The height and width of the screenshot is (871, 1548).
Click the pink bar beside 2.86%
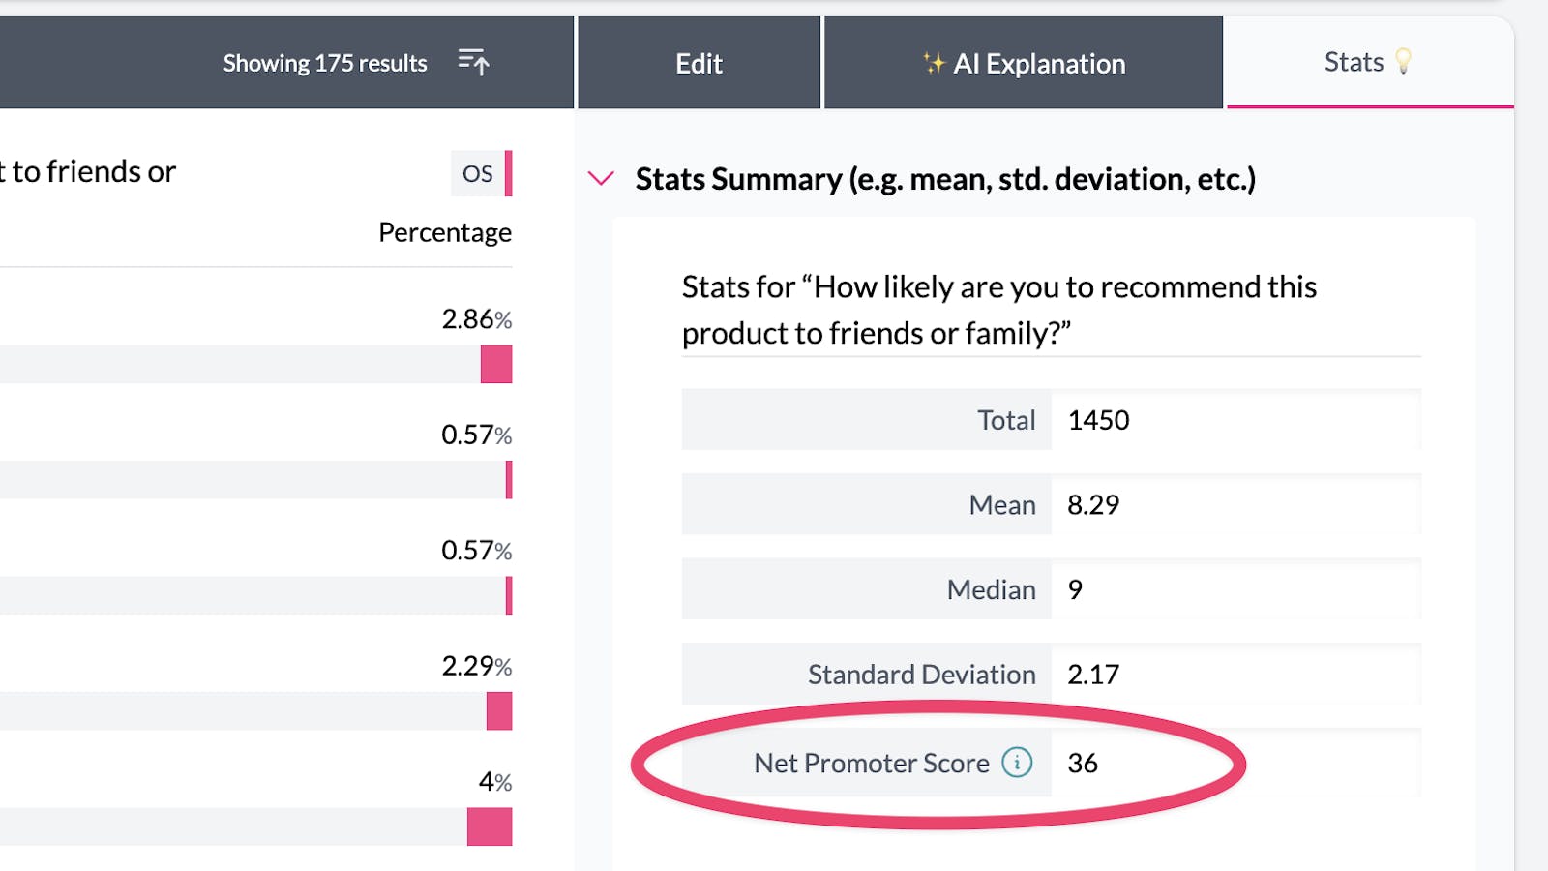click(x=496, y=366)
